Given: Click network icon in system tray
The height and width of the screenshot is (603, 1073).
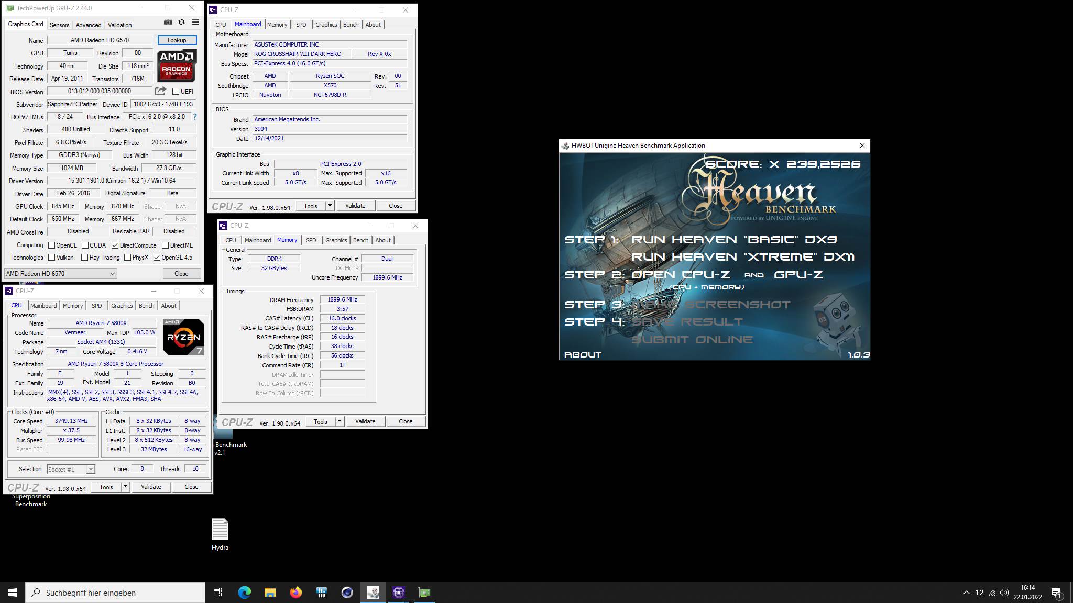Looking at the screenshot, I should pyautogui.click(x=992, y=593).
